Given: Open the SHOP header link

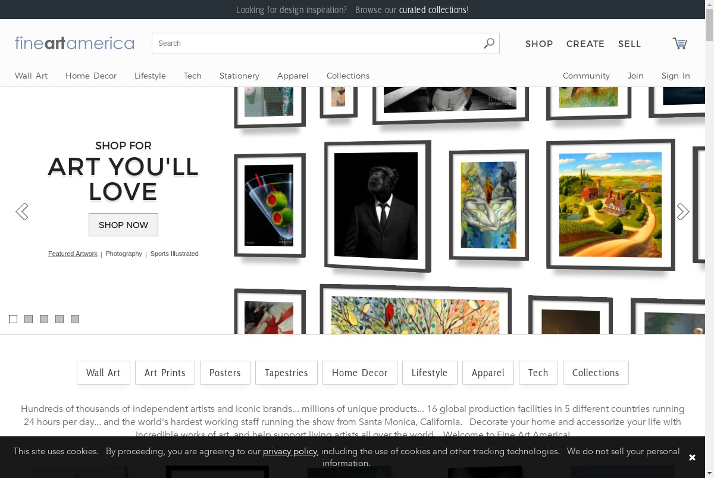Looking at the screenshot, I should [539, 44].
